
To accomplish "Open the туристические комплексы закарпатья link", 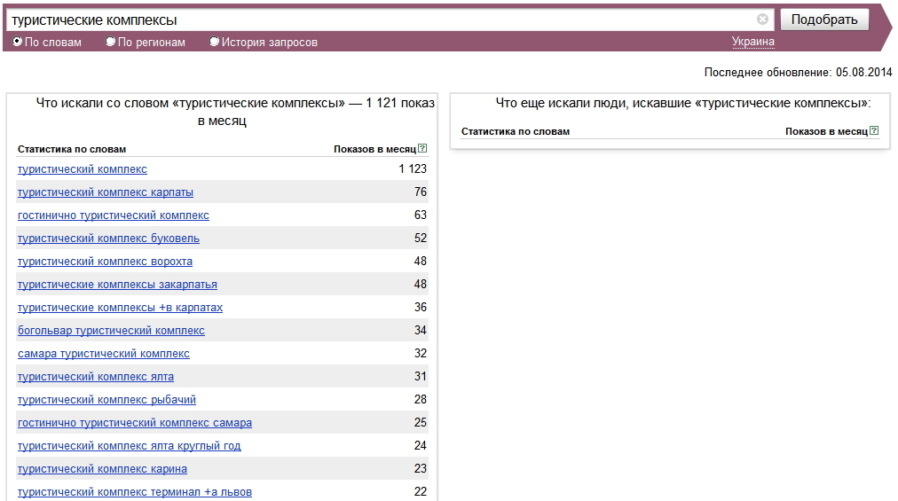I will [117, 285].
